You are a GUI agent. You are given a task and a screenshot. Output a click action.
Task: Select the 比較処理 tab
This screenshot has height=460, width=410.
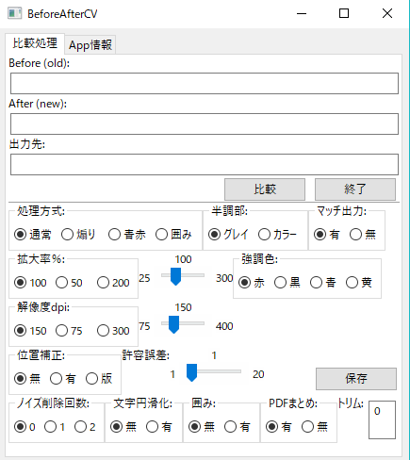[x=35, y=43]
